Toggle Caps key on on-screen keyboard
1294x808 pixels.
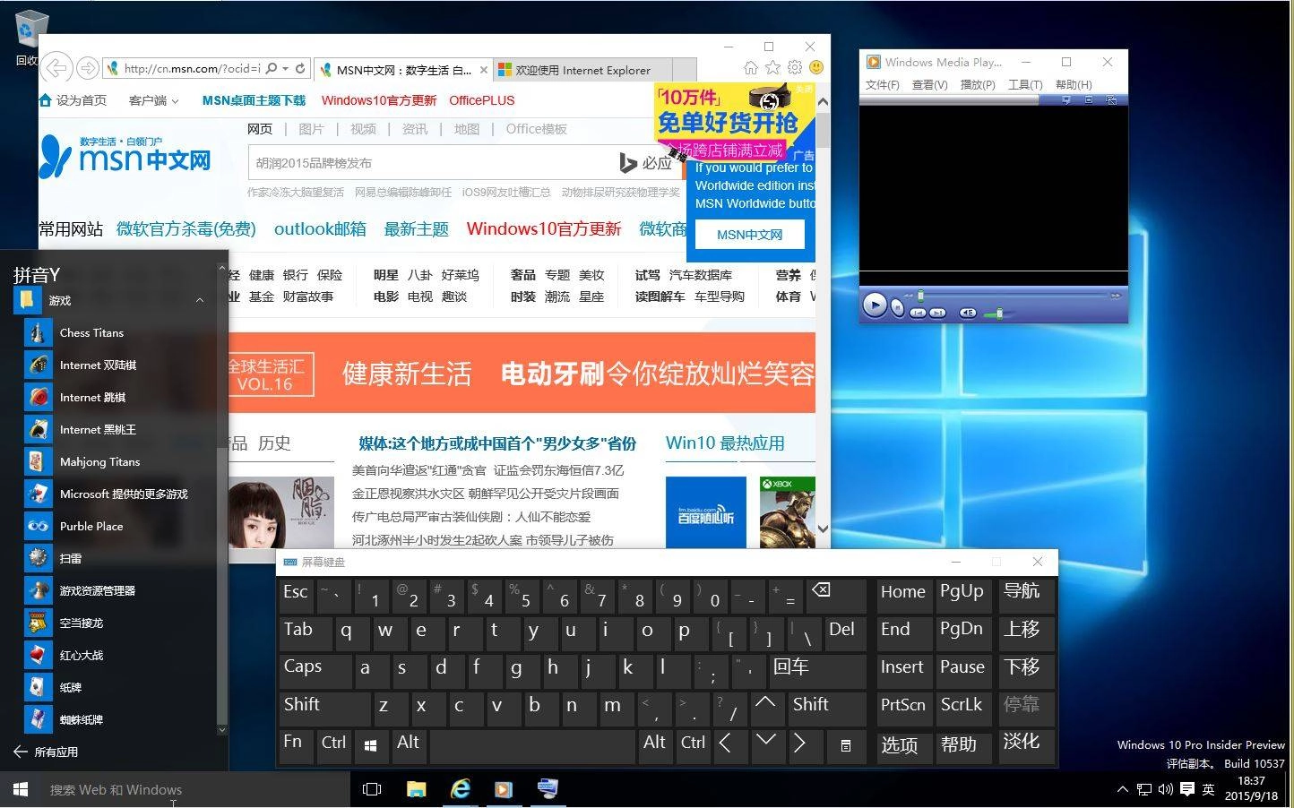314,669
